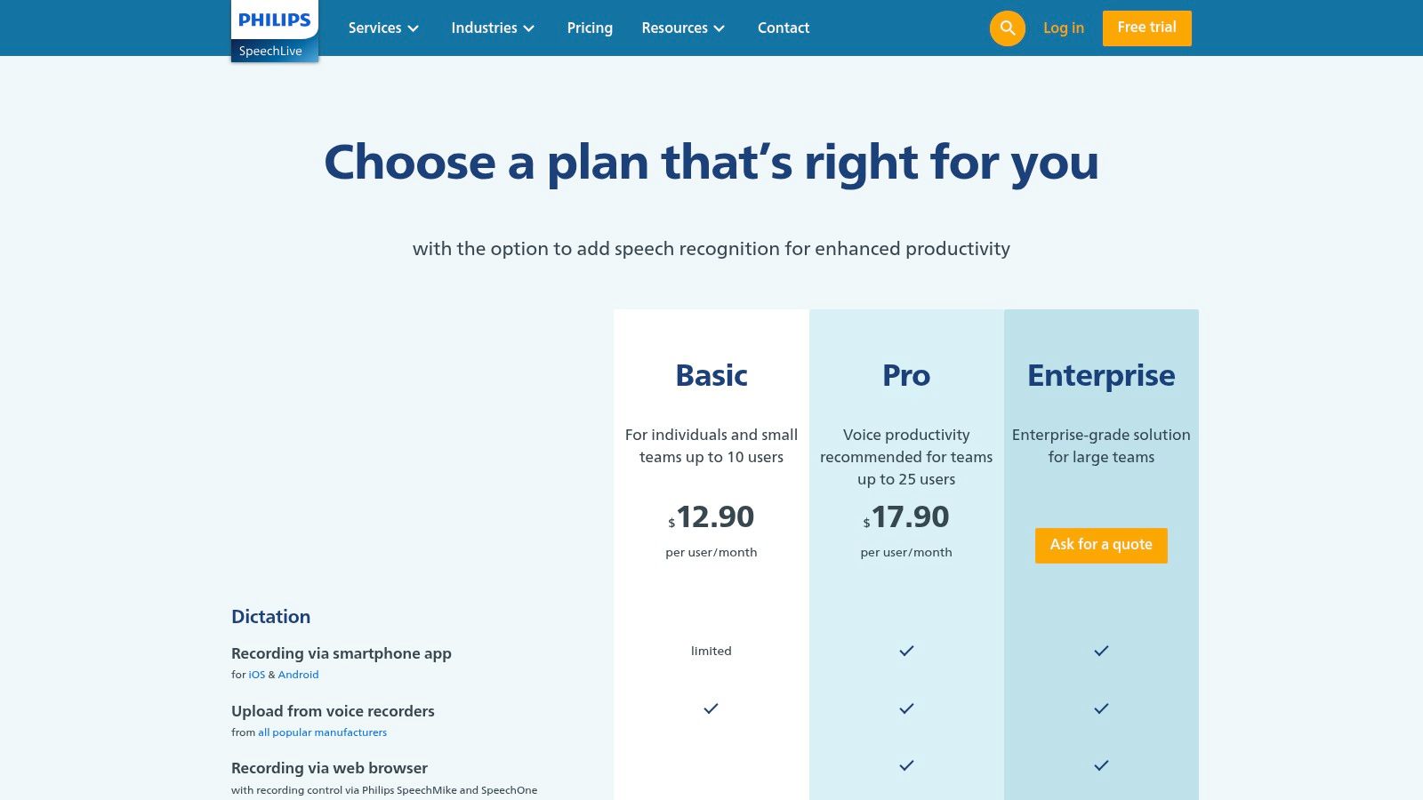Go to the Pricing page
Viewport: 1423px width, 800px height.
pyautogui.click(x=590, y=28)
